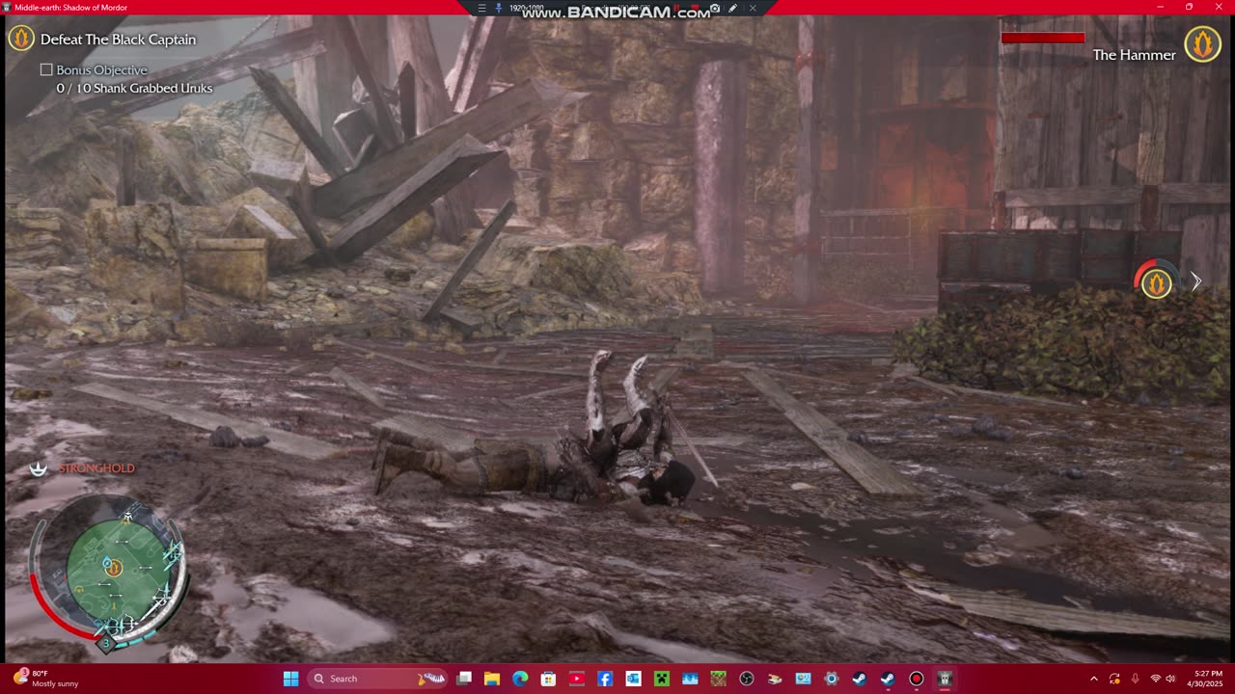Click the window title 'Middle-earth: Shadow of Mordor'

[71, 8]
